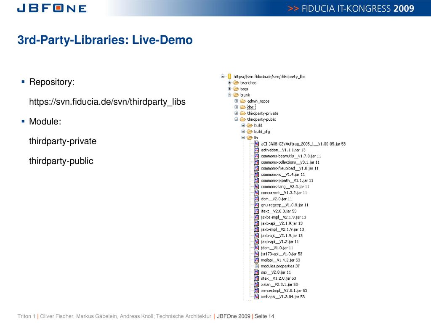Select modules.properties 37 in the tree
431x323 pixels.
280,266
